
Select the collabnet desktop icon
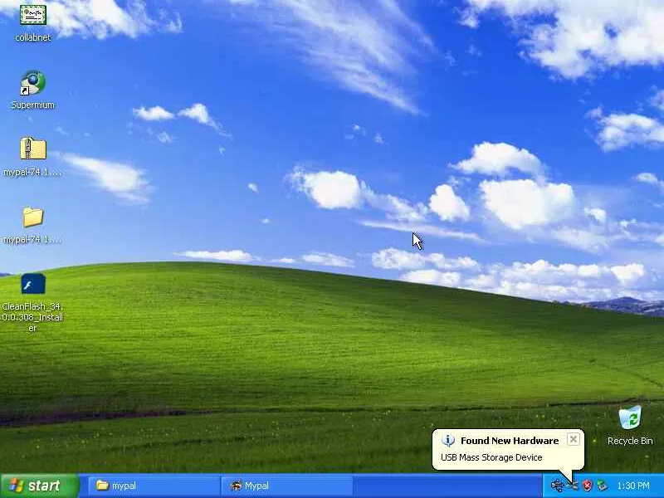(32, 23)
